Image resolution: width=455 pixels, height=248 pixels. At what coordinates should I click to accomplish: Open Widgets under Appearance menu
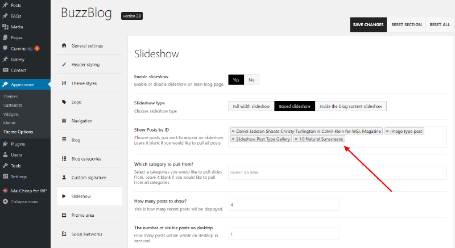(11, 114)
